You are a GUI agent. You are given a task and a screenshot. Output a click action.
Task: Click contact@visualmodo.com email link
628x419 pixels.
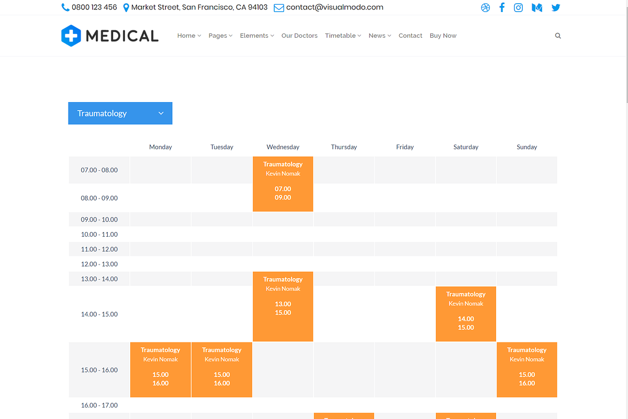coord(334,7)
